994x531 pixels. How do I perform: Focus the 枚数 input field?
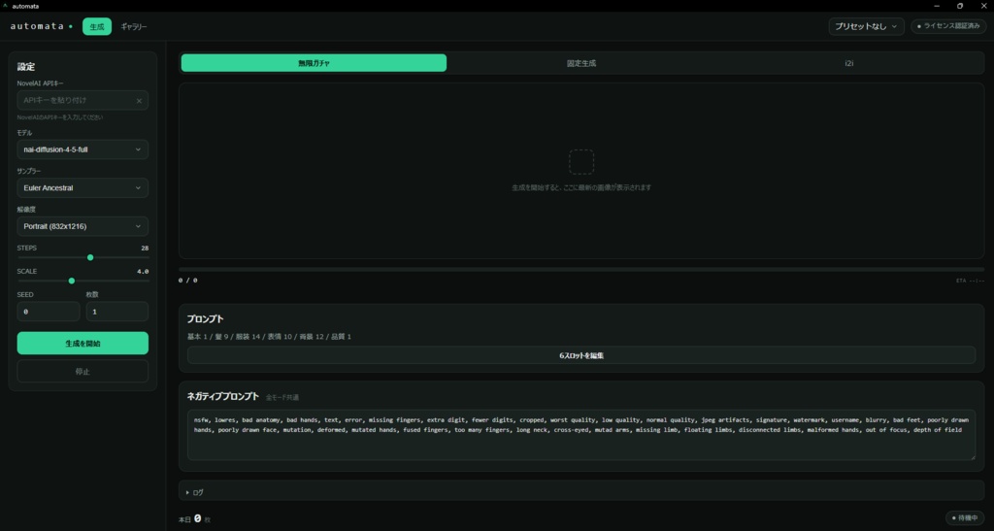(117, 312)
